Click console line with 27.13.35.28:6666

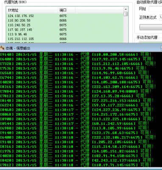pos(73,96)
